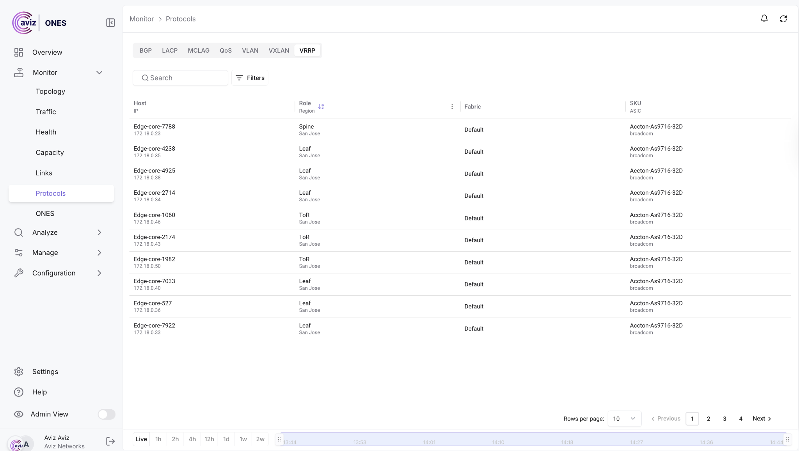This screenshot has height=451, width=799.
Task: Select the 12h time range
Action: [x=209, y=439]
